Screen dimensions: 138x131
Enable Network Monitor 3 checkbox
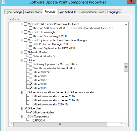(x=30, y=56)
